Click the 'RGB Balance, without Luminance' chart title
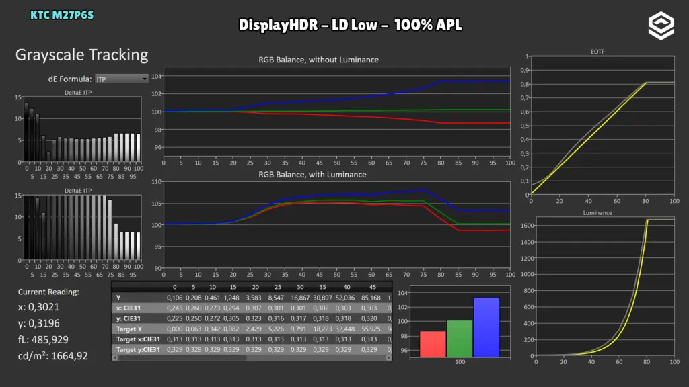The image size is (689, 387). point(318,60)
